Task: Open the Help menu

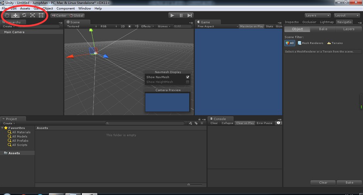Action: click(98, 8)
